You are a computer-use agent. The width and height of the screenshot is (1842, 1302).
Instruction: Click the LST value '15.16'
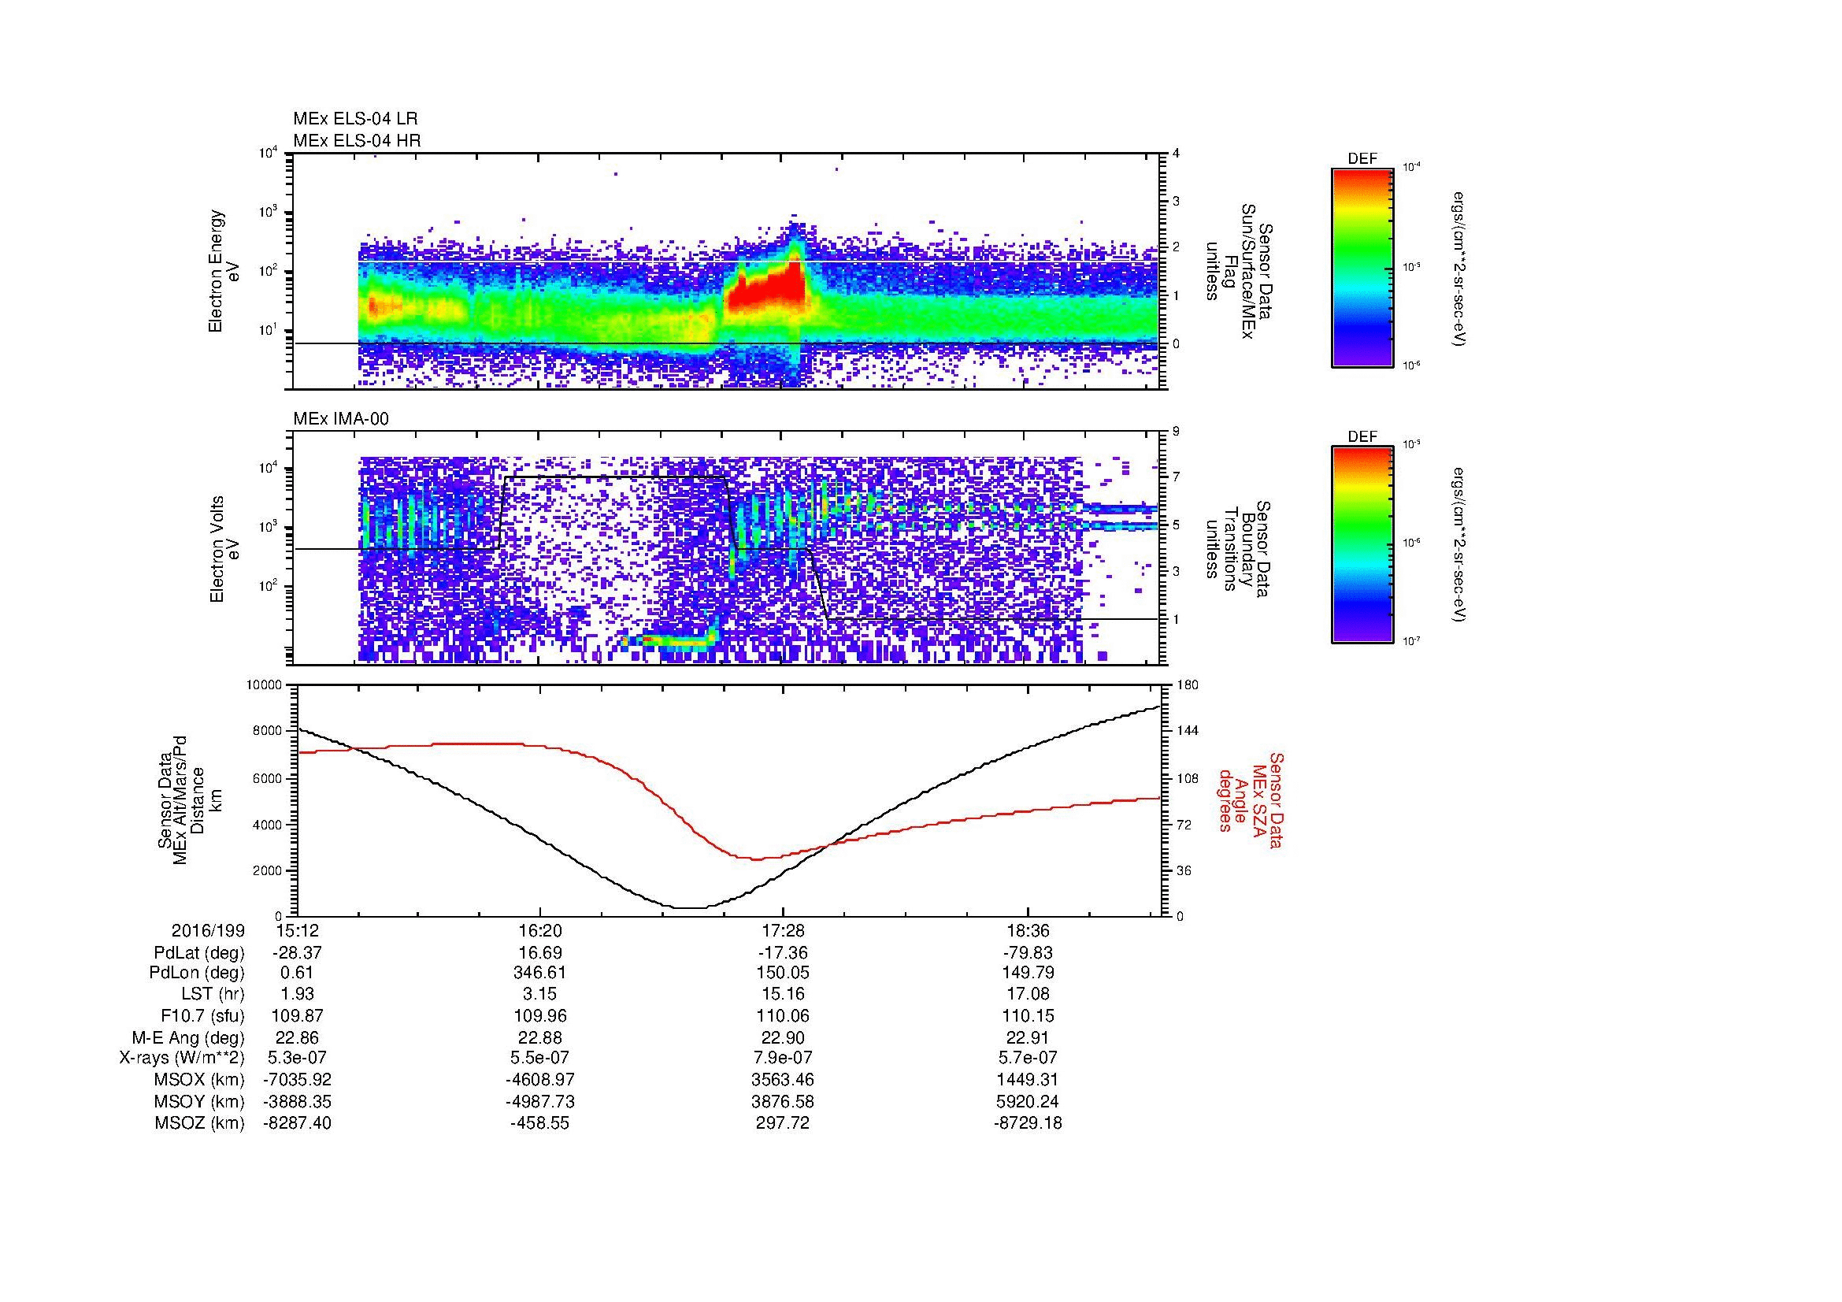pyautogui.click(x=783, y=995)
